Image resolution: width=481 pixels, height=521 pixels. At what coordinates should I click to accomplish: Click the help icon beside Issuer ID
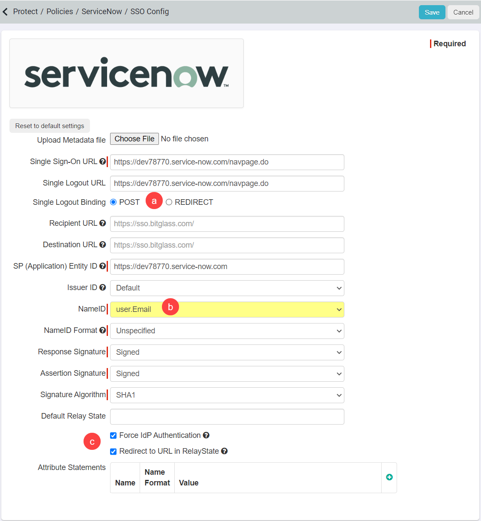[x=103, y=287]
